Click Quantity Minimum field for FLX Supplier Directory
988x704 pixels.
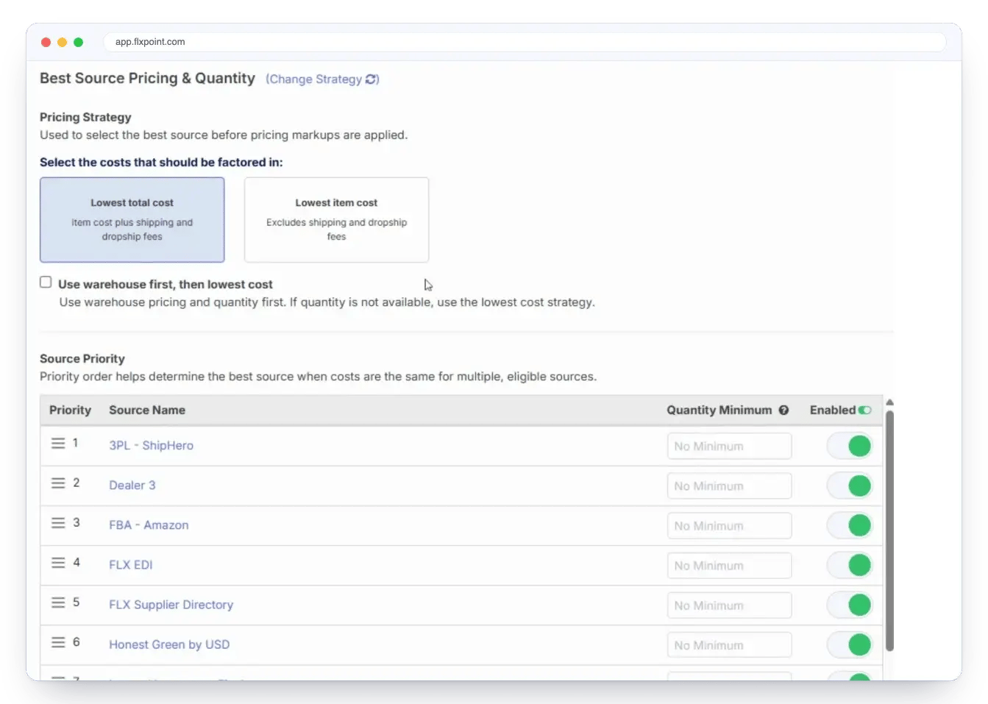729,605
